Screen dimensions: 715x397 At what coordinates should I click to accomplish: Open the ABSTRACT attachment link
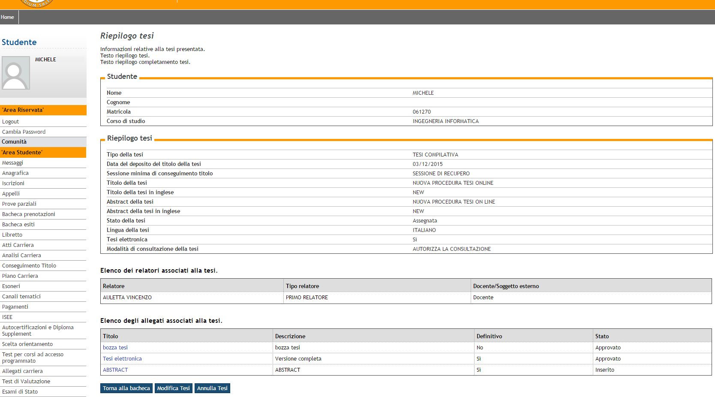coord(115,370)
